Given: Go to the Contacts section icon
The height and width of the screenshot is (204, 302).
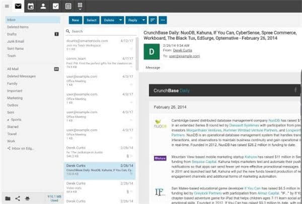Looking at the screenshot, I should pyautogui.click(x=43, y=6).
